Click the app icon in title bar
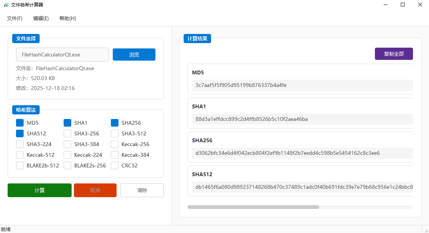Viewport: 429px width, 233px height. (6, 5)
